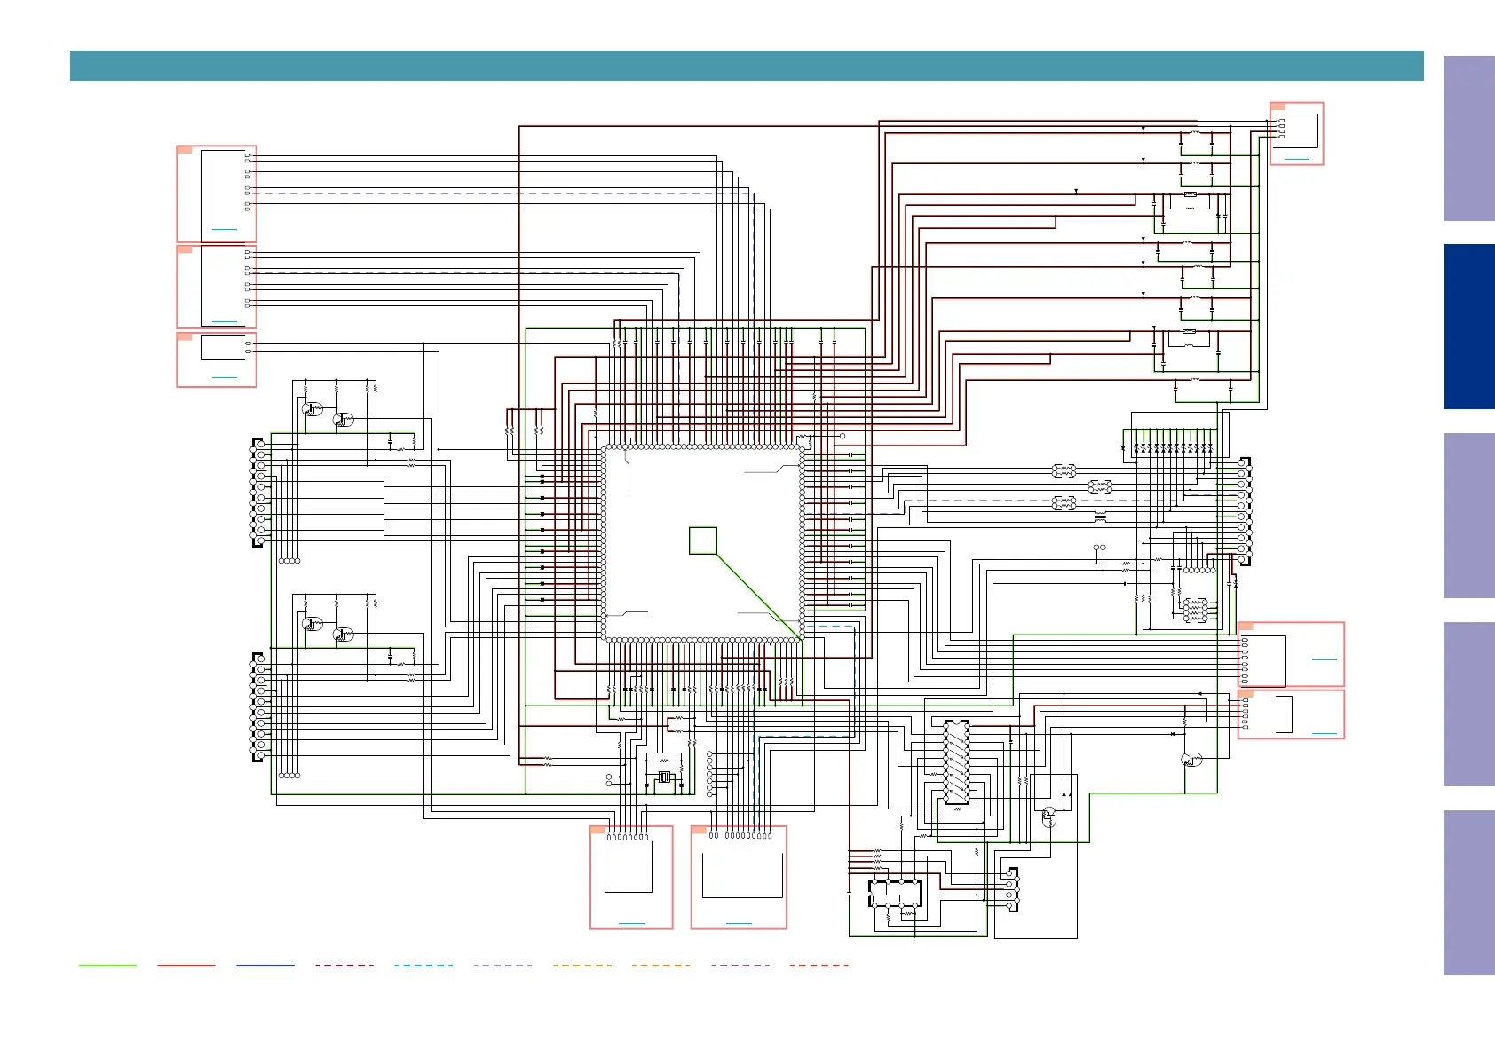This screenshot has height=1057, width=1495.
Task: Click the fourteen-pin IC symbol right of center
Action: point(956,762)
